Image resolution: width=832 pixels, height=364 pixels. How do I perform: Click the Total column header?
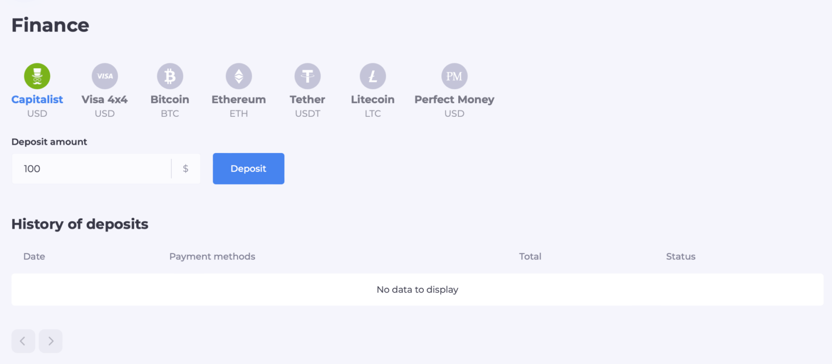tap(530, 256)
